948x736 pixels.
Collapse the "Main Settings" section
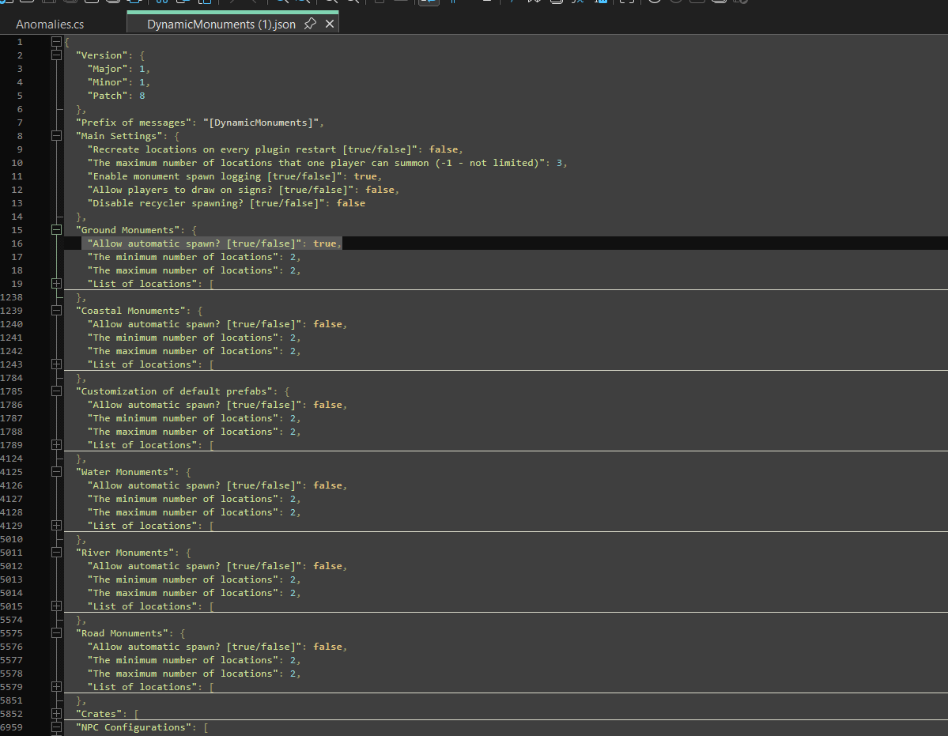tap(56, 136)
